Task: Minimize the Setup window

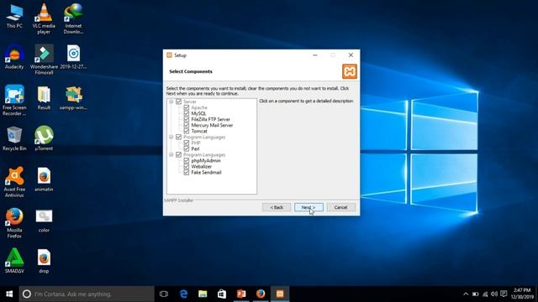Action: point(315,55)
